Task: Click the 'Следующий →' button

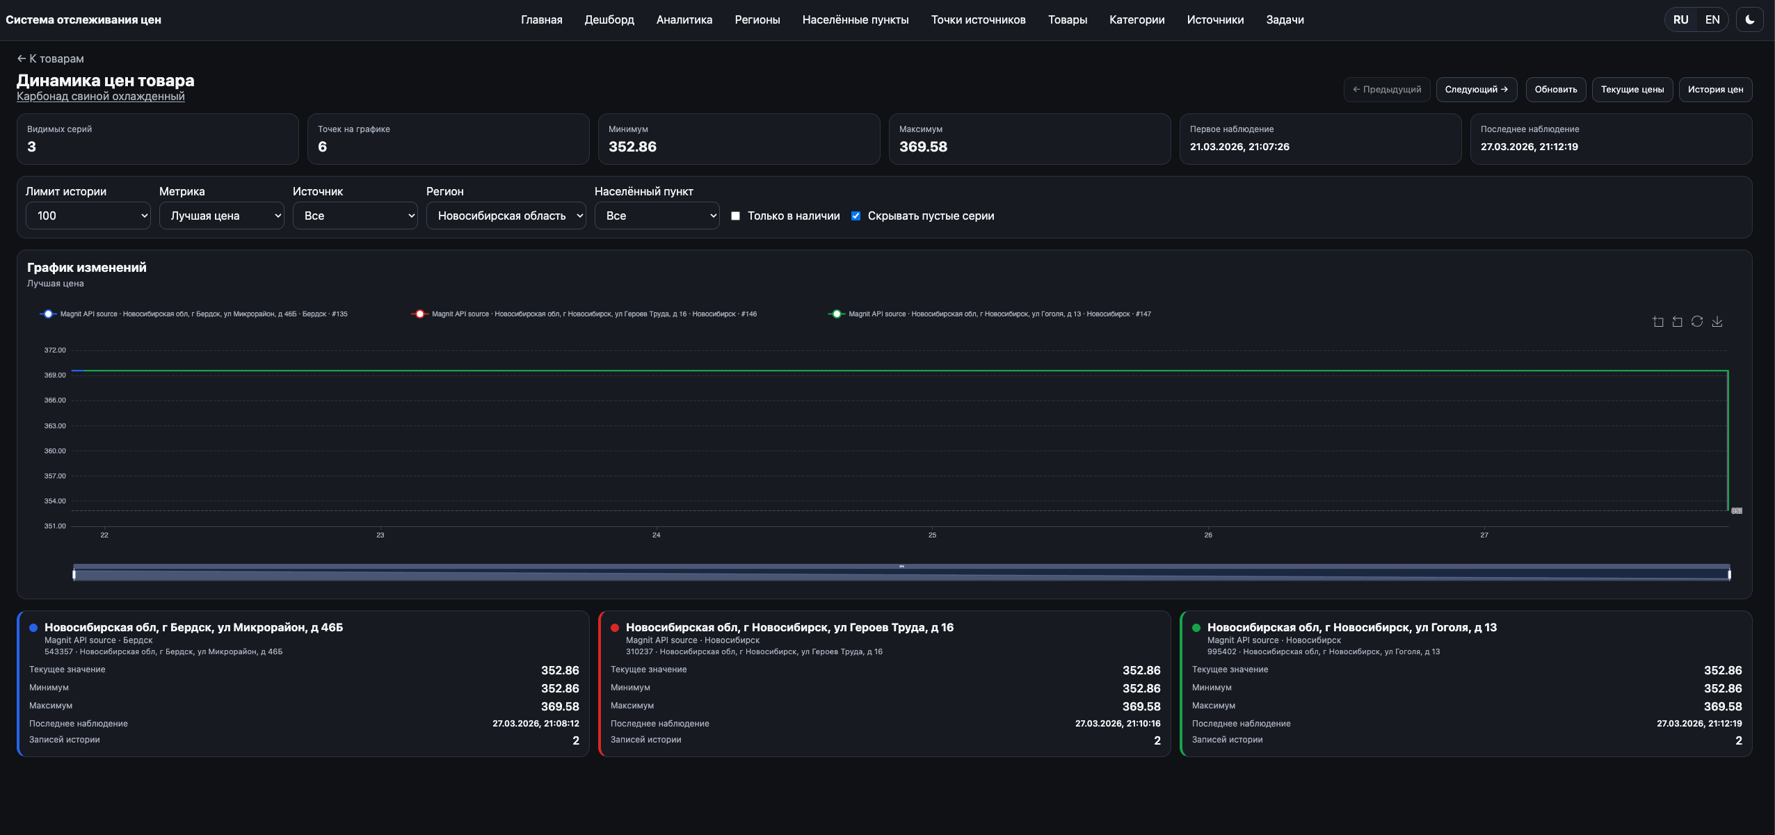Action: (x=1476, y=89)
